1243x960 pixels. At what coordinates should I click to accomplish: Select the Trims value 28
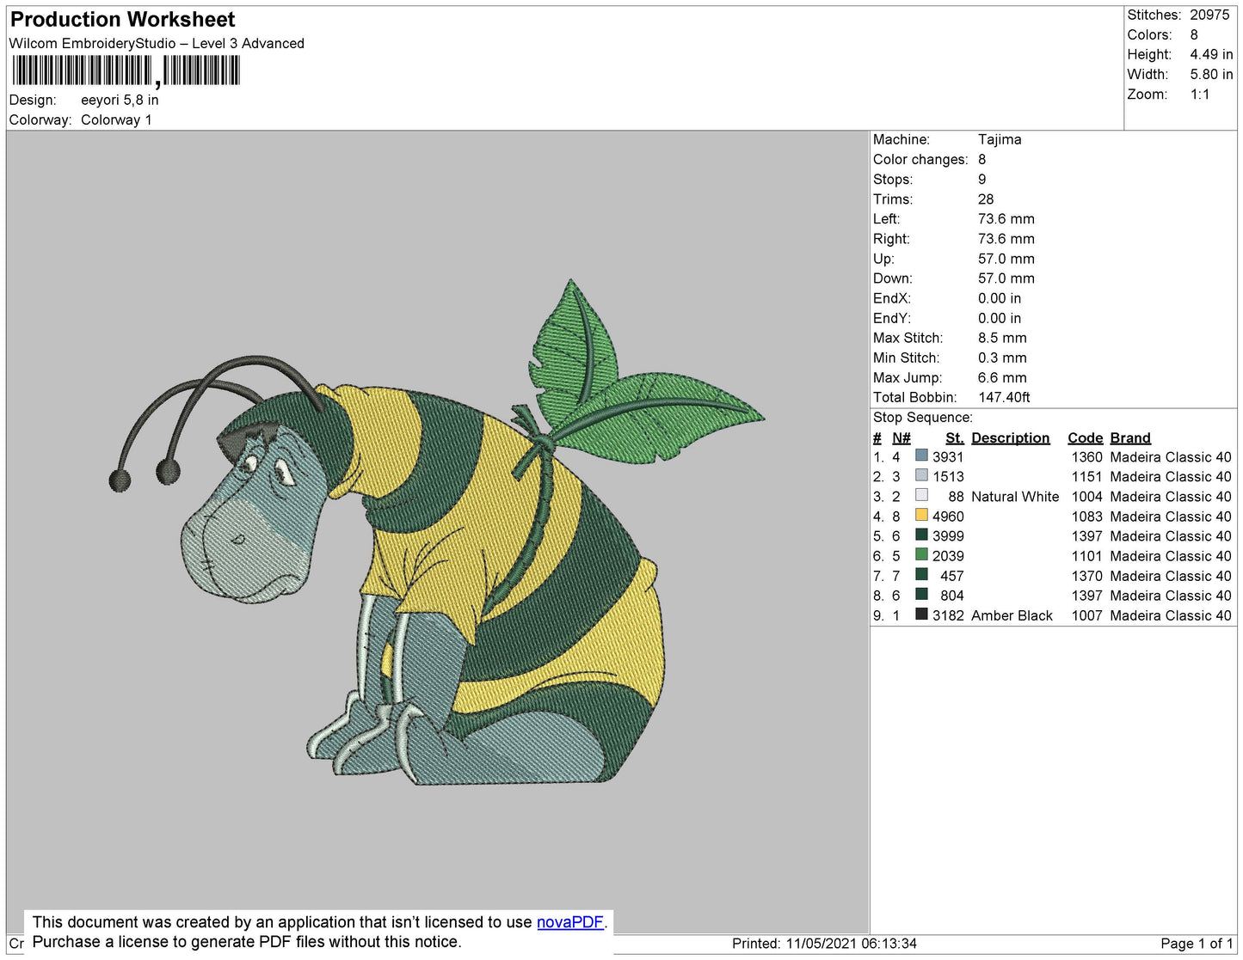pyautogui.click(x=986, y=199)
